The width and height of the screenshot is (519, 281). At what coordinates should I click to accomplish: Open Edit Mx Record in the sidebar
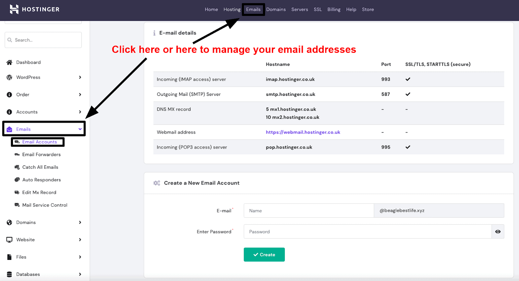(x=39, y=192)
